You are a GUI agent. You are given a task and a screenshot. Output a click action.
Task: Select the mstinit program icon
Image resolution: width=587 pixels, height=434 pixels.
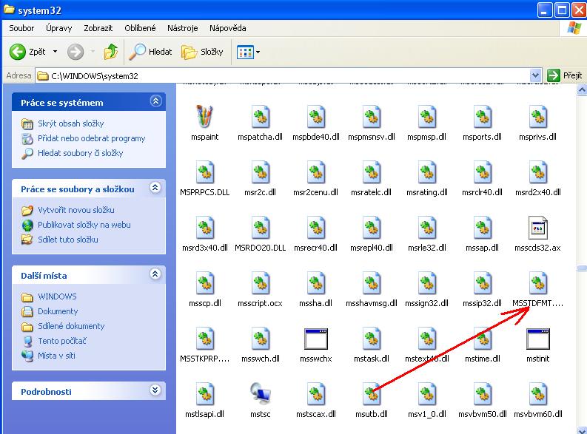[x=538, y=339]
